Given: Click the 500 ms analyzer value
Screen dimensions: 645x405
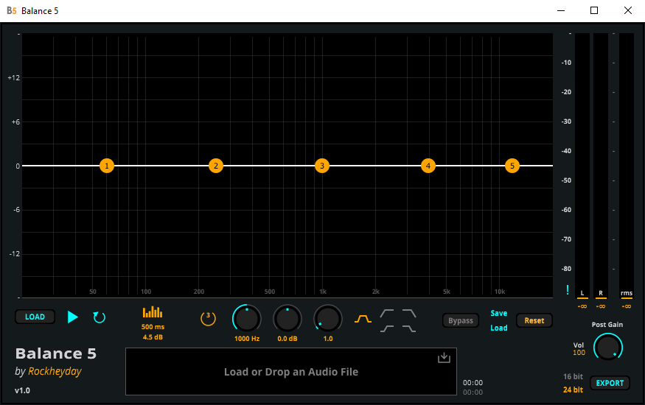Looking at the screenshot, I should coord(153,327).
